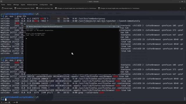Click the Konsole terminal vertical scrollbar
The height and width of the screenshot is (104, 186).
(x=185, y=99)
